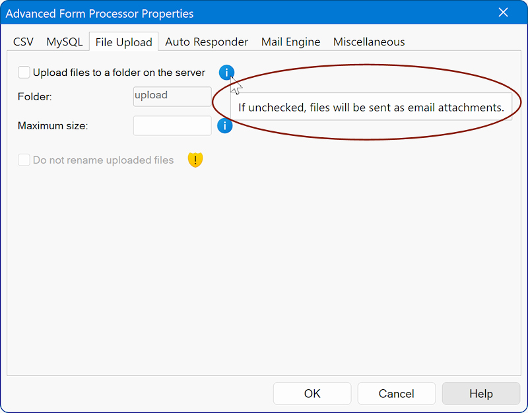Go to the Auto Responder tab

point(207,42)
